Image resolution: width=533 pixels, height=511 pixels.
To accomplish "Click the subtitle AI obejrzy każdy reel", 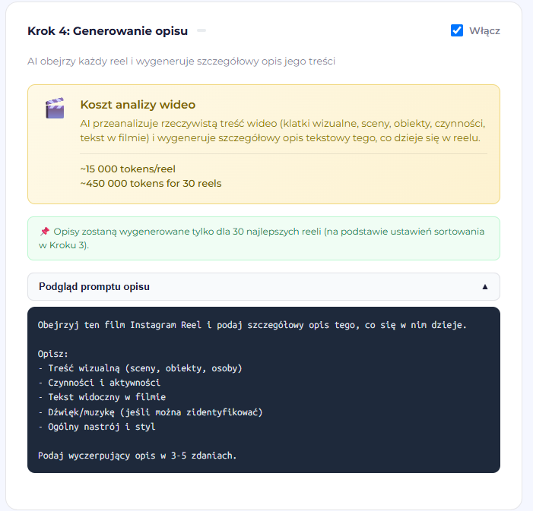I will [181, 62].
